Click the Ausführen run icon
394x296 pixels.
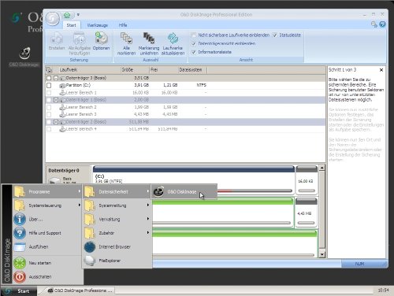click(20, 247)
